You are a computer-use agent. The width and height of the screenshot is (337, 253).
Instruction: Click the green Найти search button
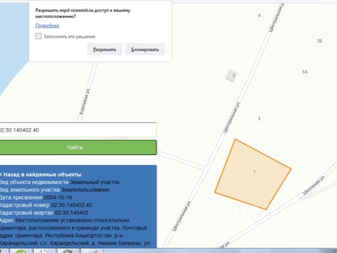click(x=78, y=148)
